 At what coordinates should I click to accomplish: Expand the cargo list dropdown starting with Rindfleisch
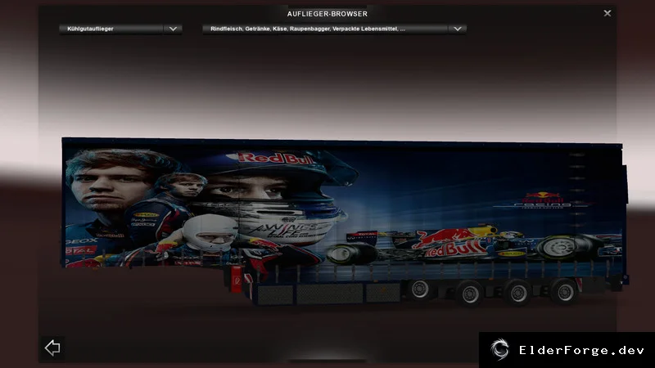click(x=334, y=29)
